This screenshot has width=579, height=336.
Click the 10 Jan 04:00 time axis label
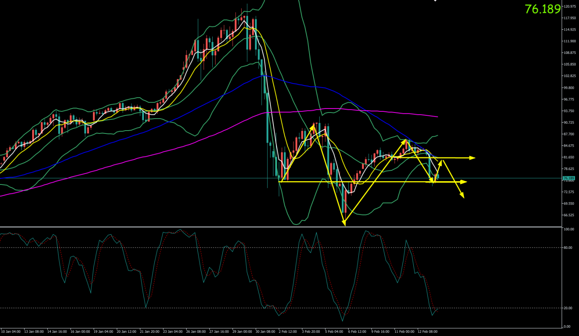11,332
